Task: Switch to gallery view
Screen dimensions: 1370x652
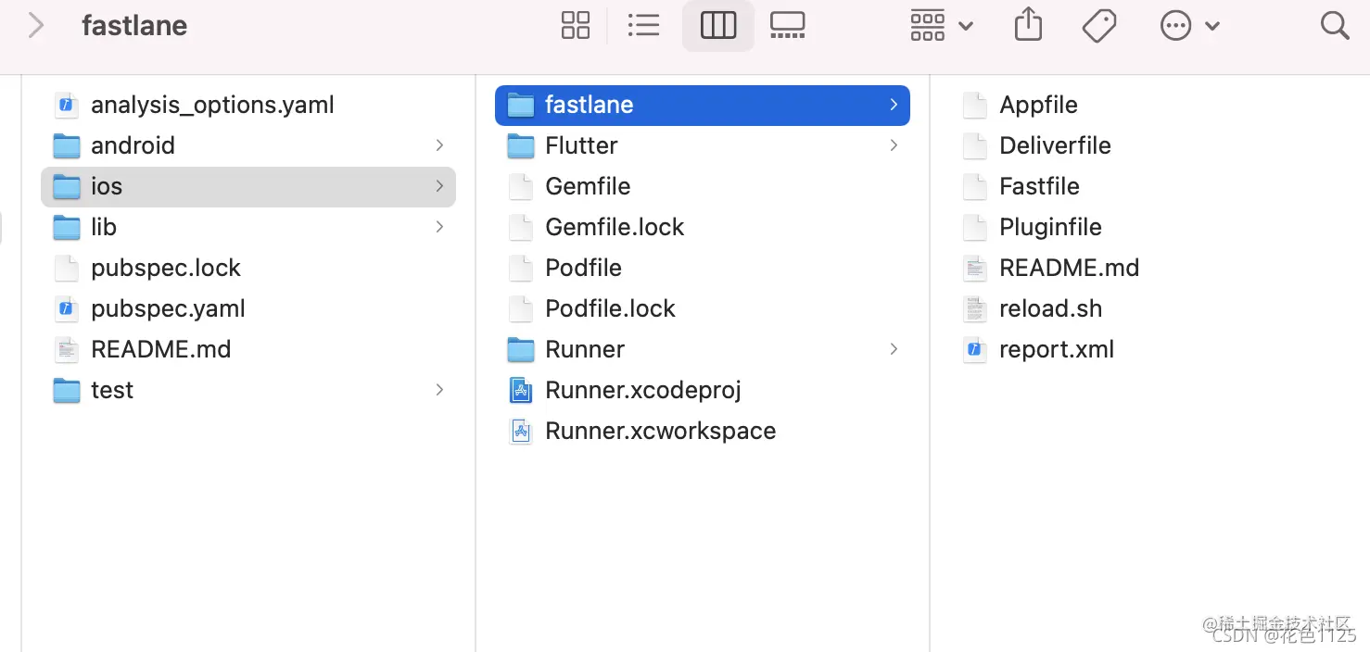Action: 788,25
